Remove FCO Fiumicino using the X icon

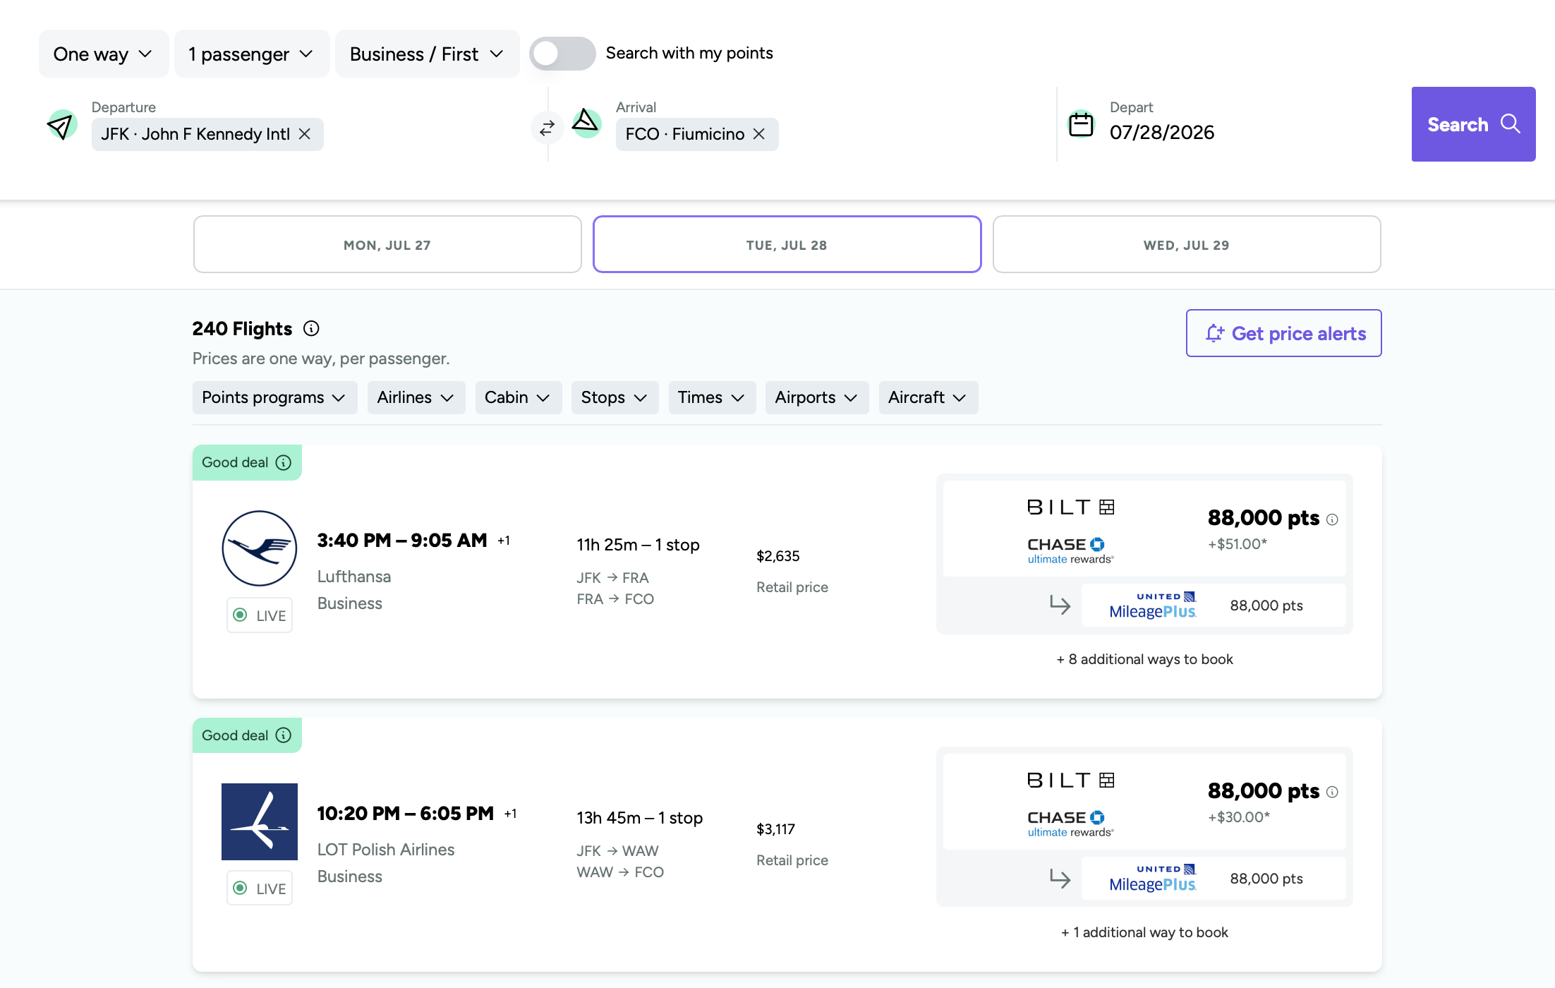tap(760, 134)
